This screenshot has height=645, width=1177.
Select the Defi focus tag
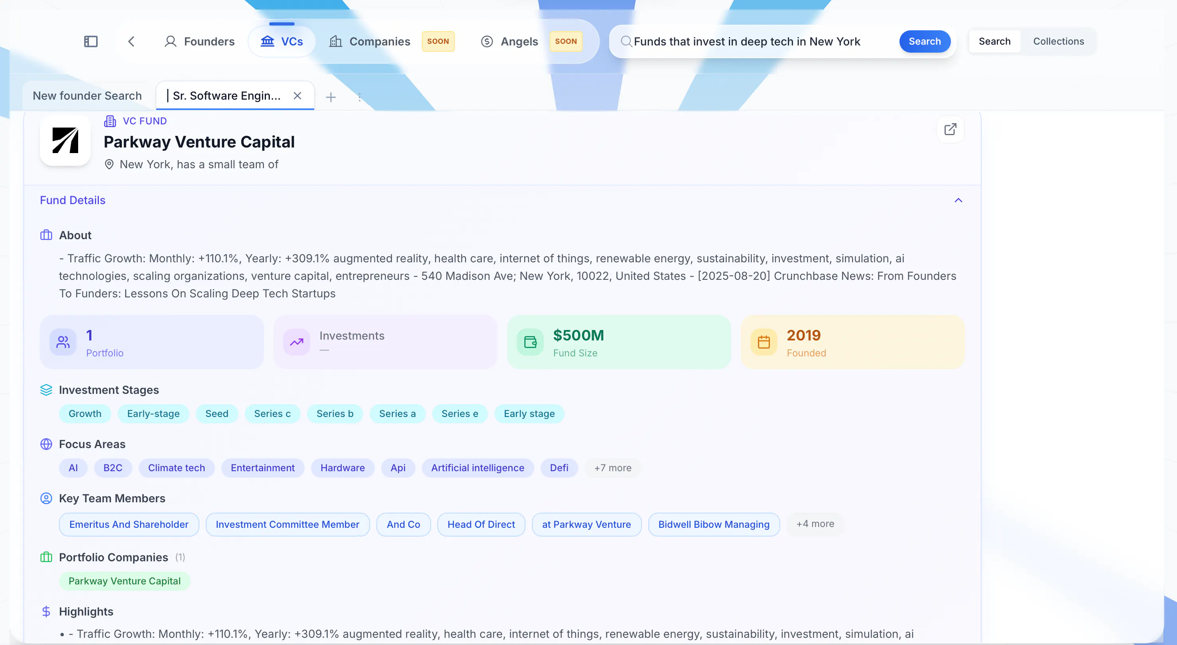click(x=559, y=468)
